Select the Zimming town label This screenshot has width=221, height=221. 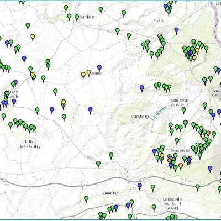point(110,193)
